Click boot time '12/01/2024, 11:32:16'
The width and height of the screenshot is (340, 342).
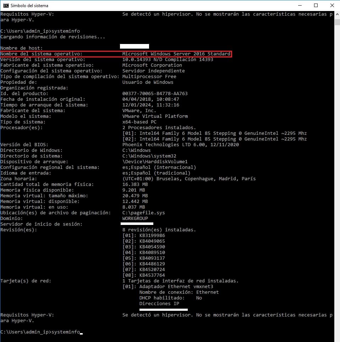click(x=150, y=105)
